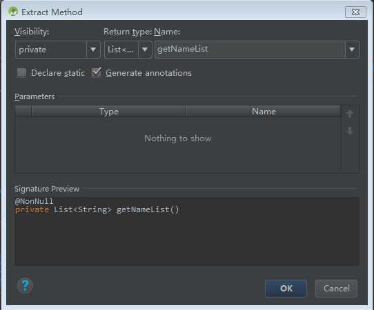374x310 pixels.
Task: Click the Name column header in Parameters
Action: pyautogui.click(x=264, y=112)
